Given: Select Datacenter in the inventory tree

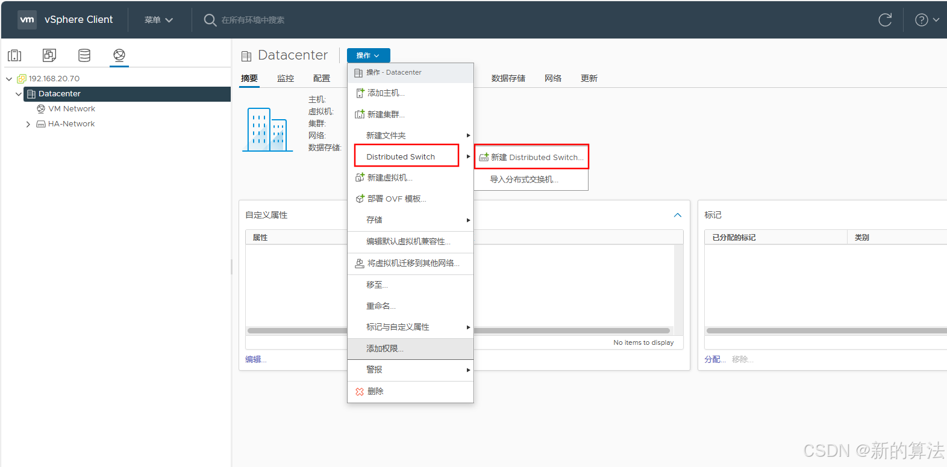Looking at the screenshot, I should [x=127, y=94].
